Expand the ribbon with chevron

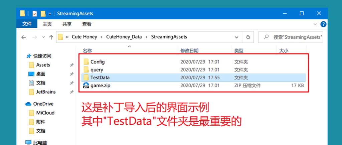[315, 24]
